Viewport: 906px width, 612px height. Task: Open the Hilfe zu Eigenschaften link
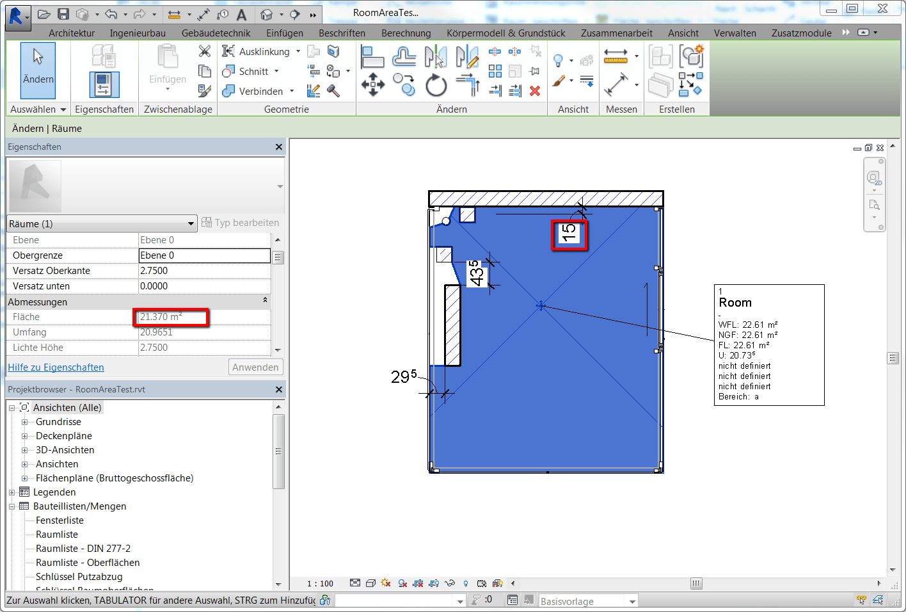coord(56,367)
